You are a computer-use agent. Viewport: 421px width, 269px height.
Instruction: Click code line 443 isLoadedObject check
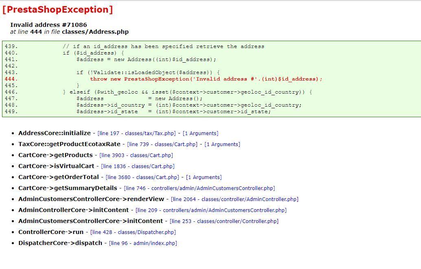point(148,73)
